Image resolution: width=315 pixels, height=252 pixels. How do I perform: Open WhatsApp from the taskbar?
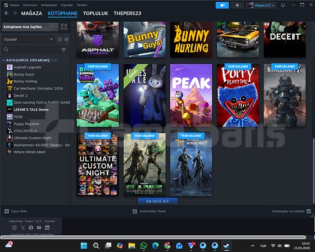pyautogui.click(x=143, y=245)
